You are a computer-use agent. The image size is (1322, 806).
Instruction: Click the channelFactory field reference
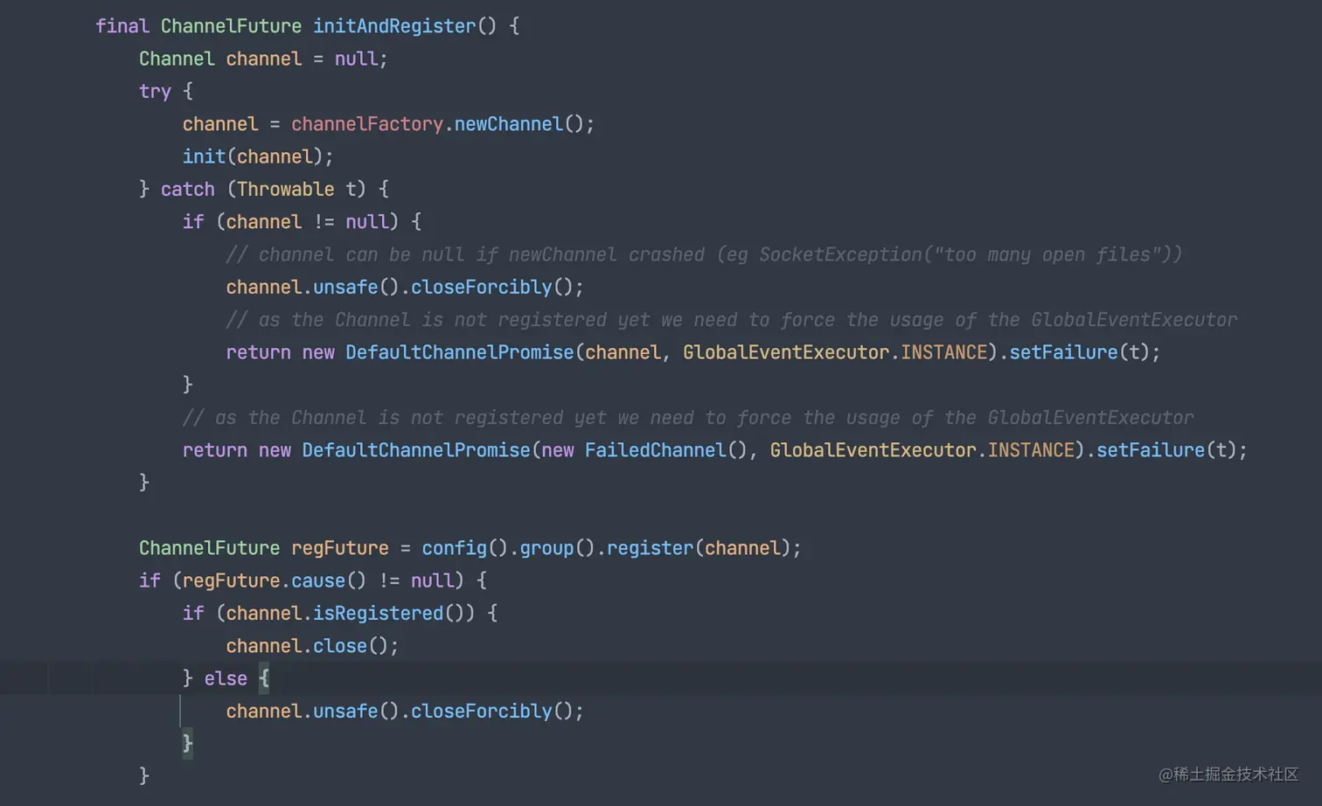[x=367, y=124]
